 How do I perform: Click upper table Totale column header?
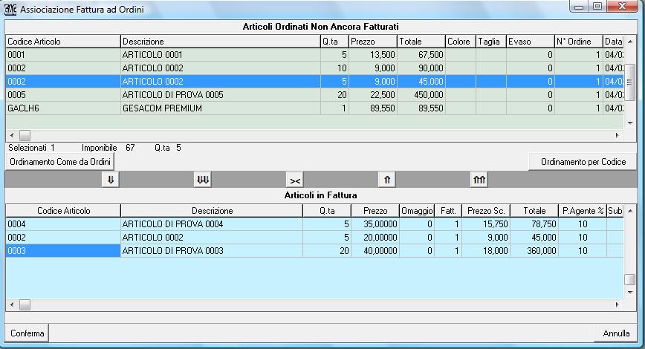click(421, 42)
